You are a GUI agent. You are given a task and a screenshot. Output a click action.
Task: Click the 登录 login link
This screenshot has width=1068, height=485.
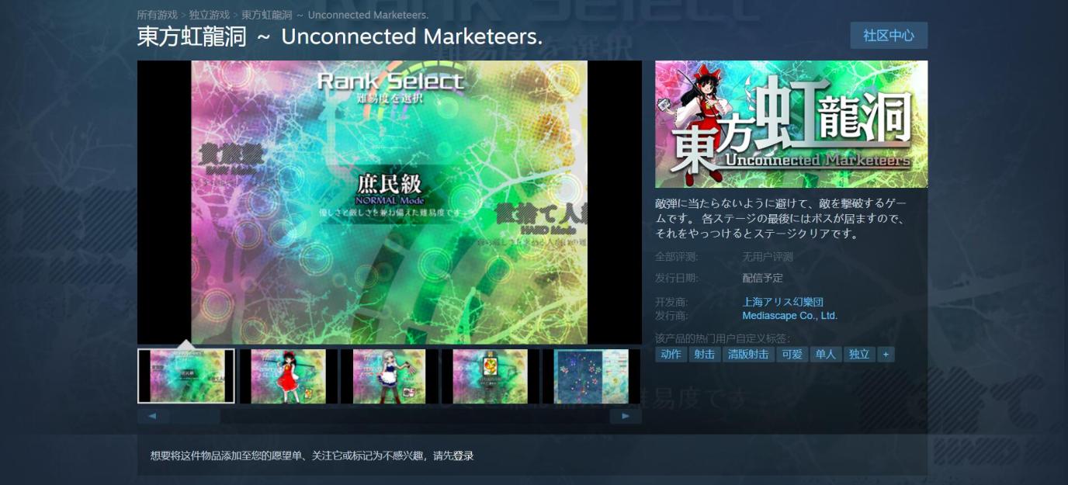point(463,456)
